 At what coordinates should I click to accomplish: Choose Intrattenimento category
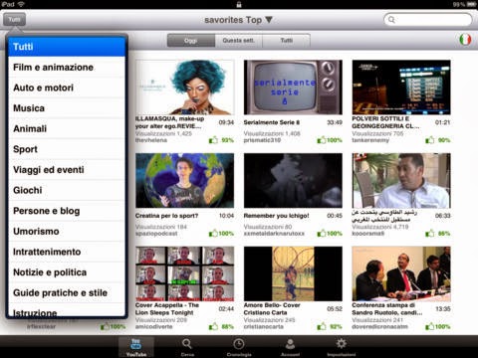pyautogui.click(x=67, y=252)
